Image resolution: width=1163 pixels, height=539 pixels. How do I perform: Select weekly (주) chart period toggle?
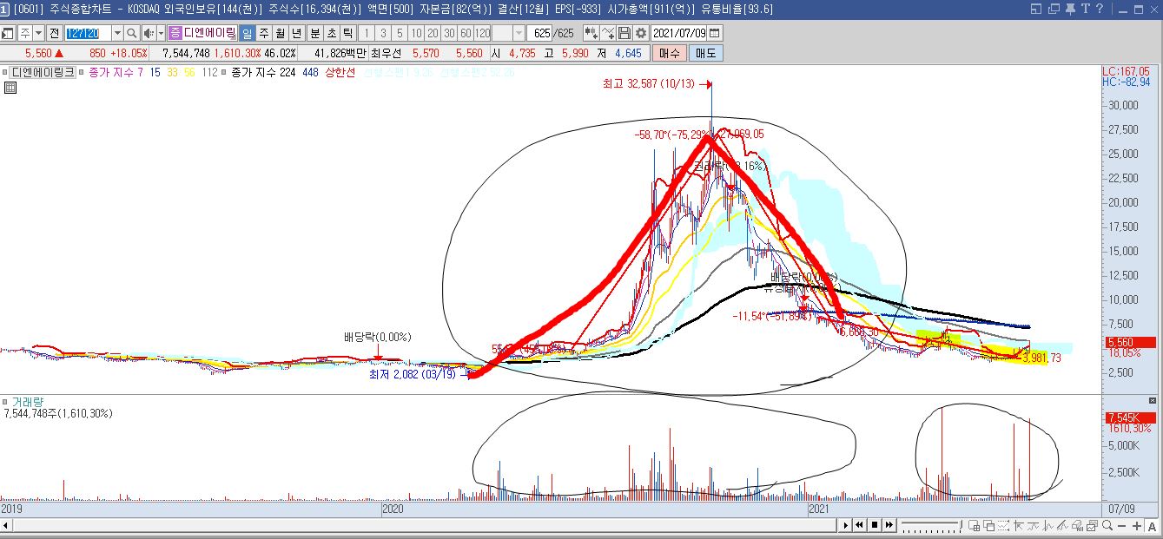pyautogui.click(x=263, y=33)
